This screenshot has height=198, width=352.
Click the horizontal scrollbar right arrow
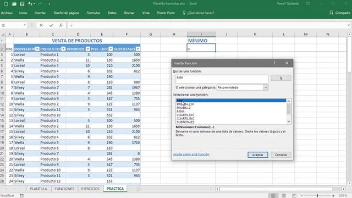[x=344, y=189]
